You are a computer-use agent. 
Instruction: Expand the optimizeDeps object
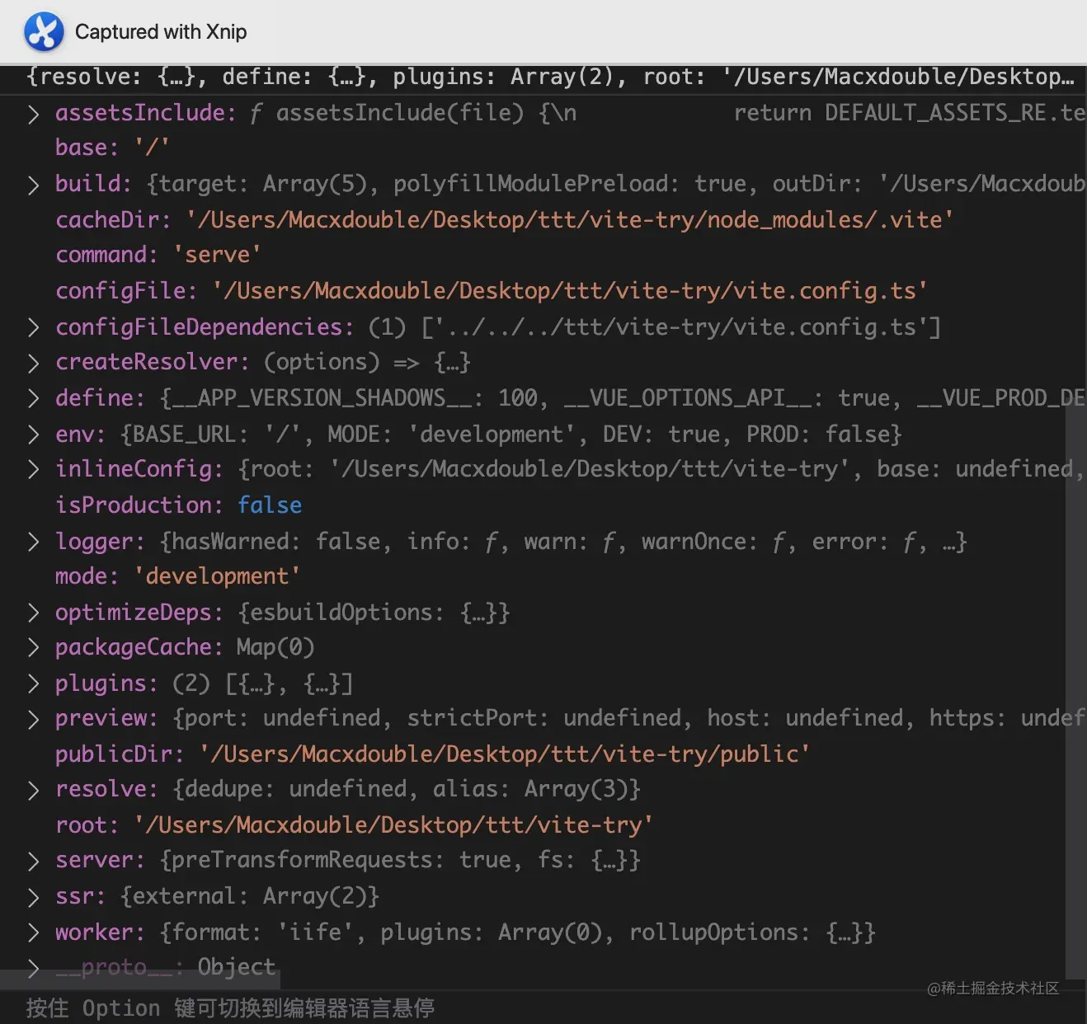click(33, 613)
